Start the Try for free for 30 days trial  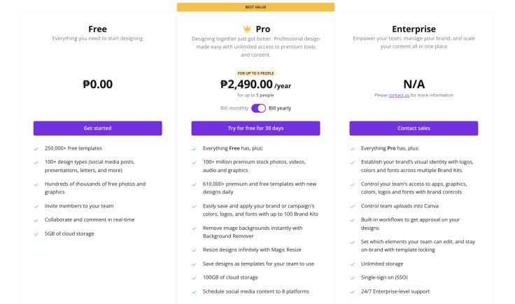[x=255, y=128]
